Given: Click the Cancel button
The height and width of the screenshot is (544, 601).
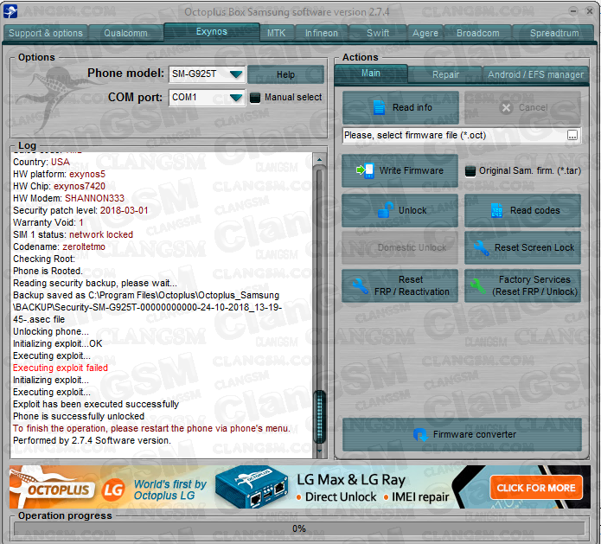Looking at the screenshot, I should tap(523, 107).
